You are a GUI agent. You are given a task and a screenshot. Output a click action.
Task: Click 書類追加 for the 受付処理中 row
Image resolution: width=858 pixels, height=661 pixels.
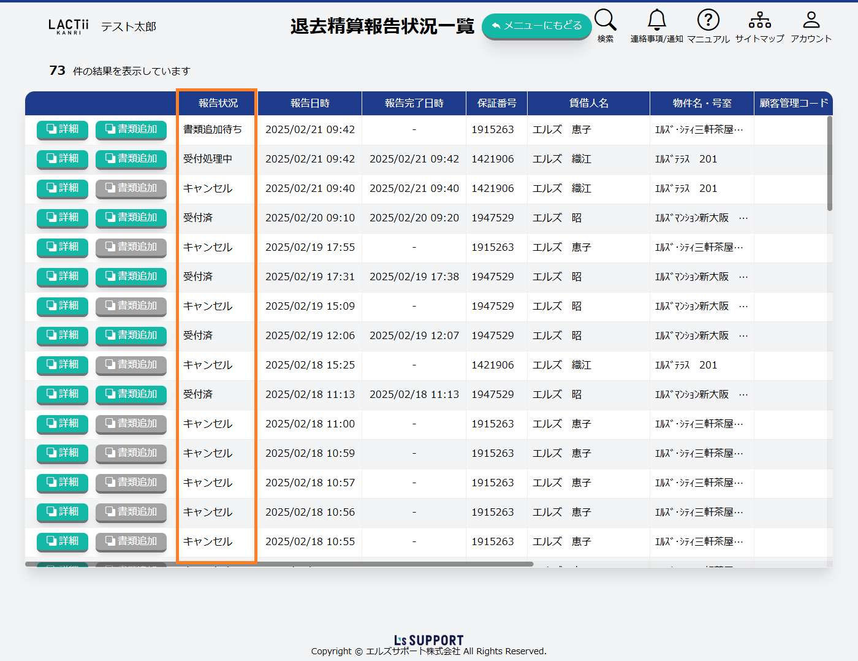[131, 159]
